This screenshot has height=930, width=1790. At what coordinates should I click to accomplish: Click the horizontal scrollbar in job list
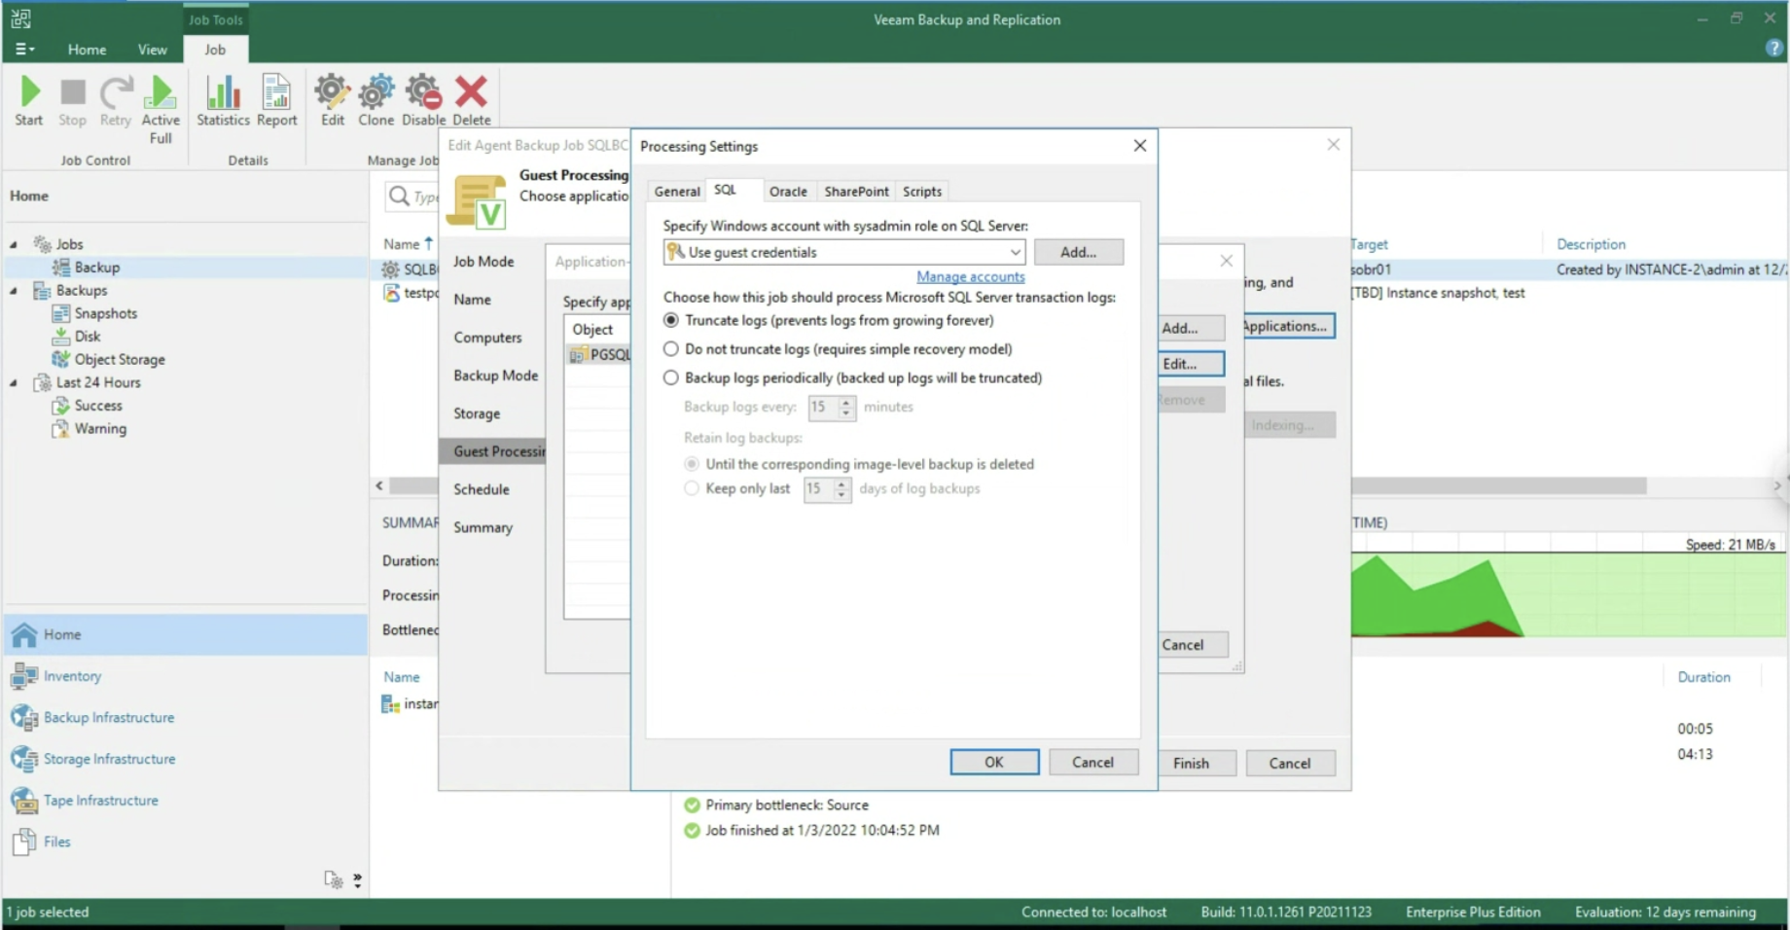pyautogui.click(x=1498, y=485)
